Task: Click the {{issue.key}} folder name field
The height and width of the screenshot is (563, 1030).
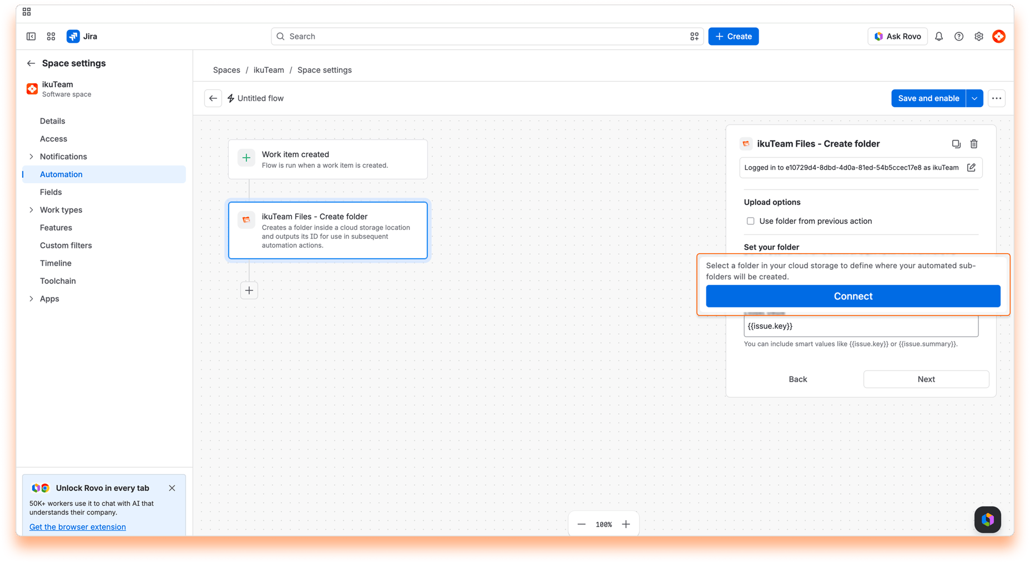Action: point(861,326)
